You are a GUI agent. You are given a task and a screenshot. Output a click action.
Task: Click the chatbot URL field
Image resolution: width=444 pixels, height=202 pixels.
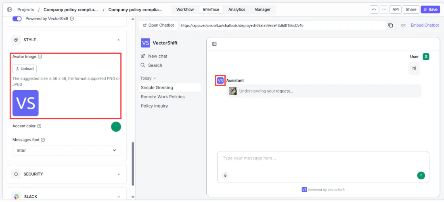(x=283, y=25)
